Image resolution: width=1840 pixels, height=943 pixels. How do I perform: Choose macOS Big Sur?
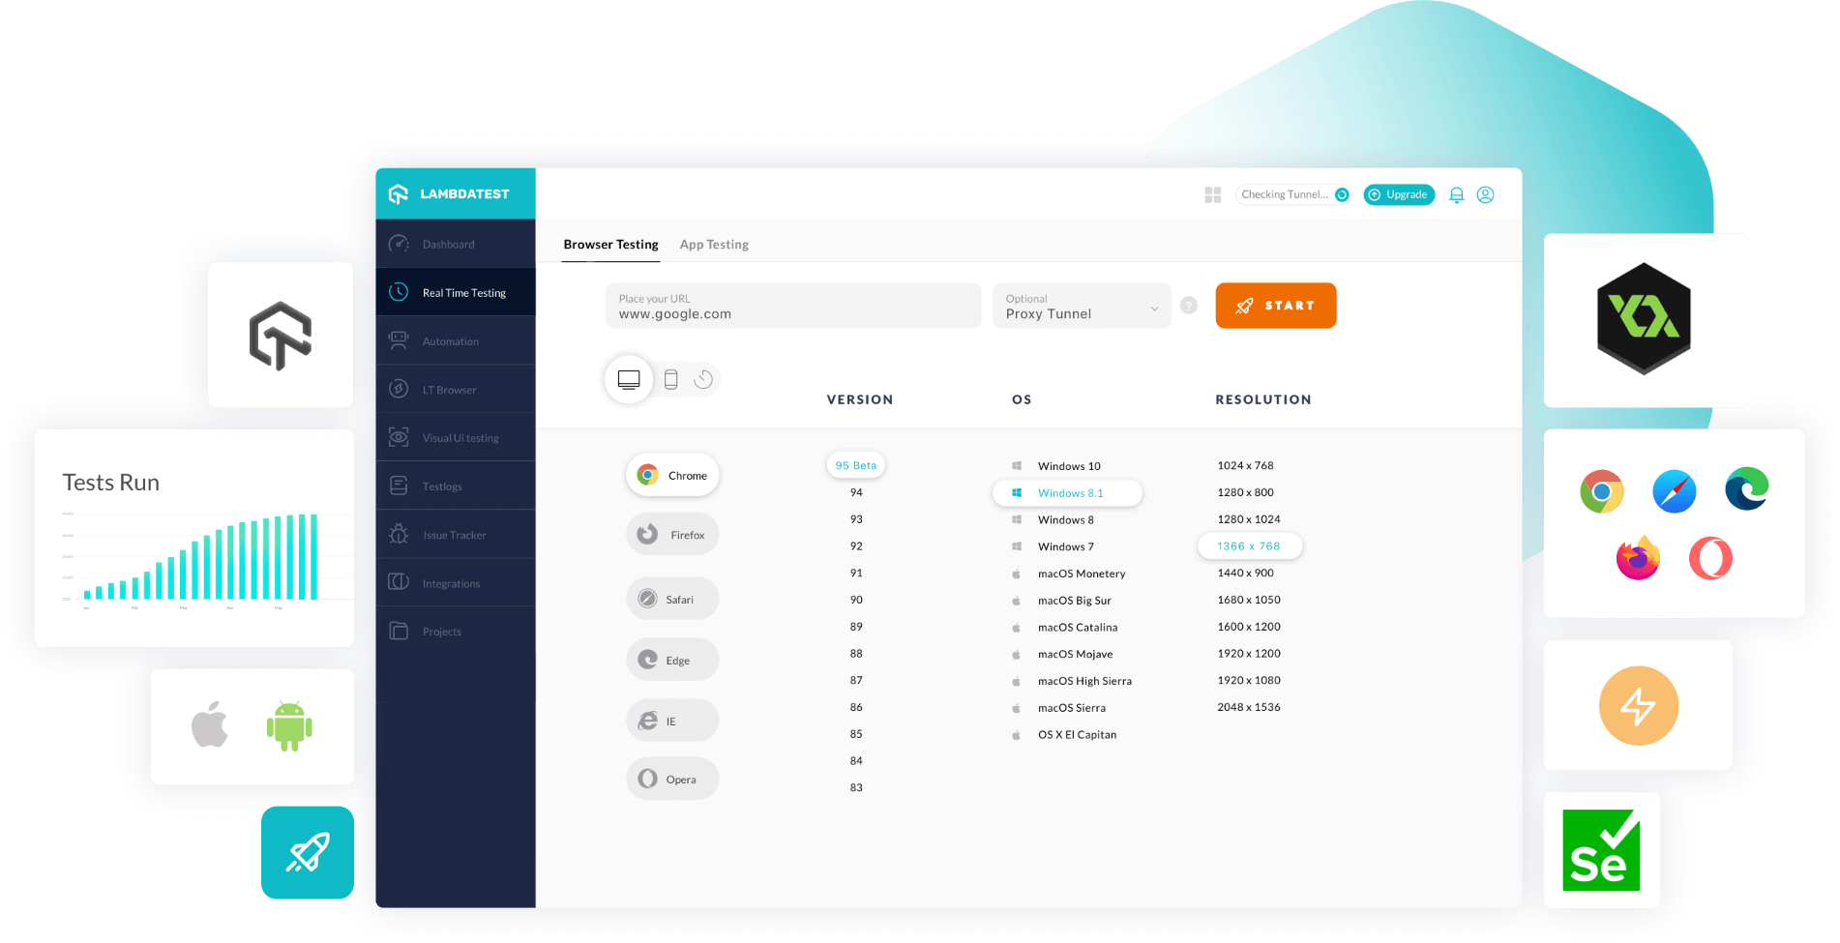click(1061, 601)
